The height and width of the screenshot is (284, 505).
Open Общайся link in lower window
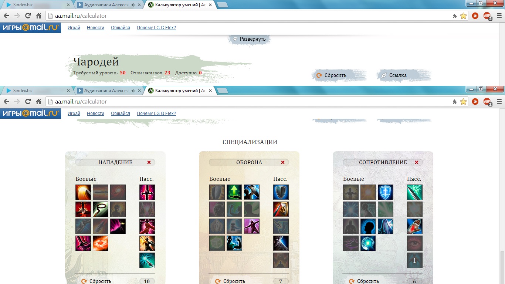pyautogui.click(x=121, y=114)
